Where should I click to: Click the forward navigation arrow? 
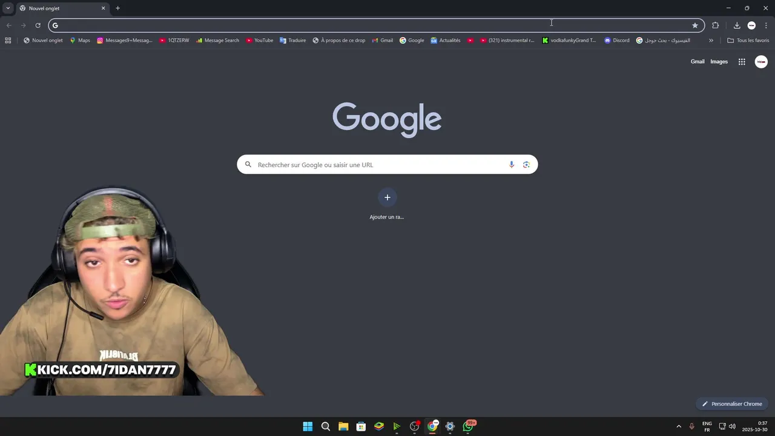click(23, 25)
